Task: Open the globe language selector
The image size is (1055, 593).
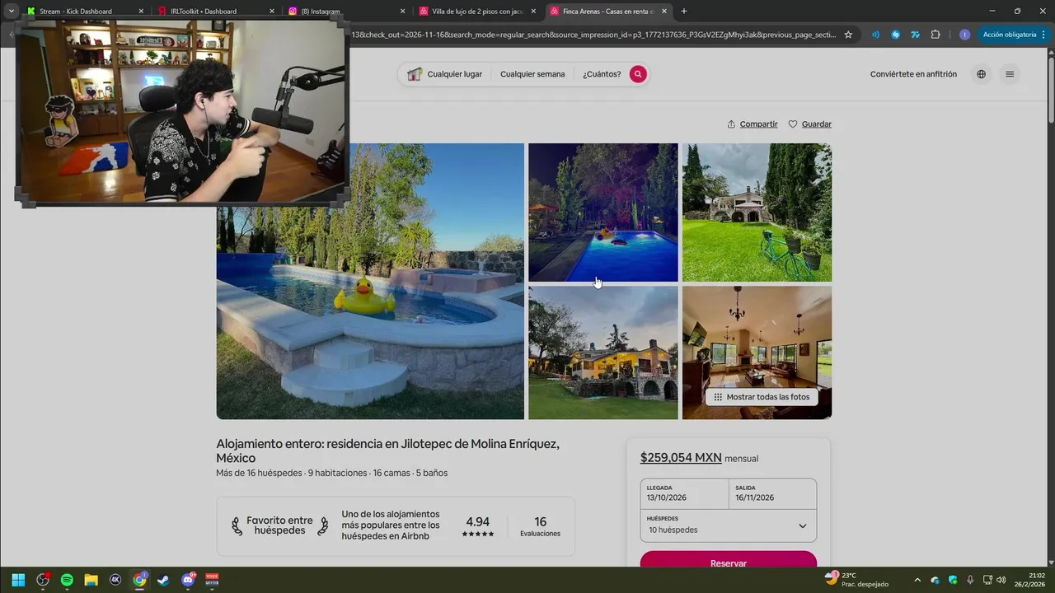Action: click(x=981, y=74)
